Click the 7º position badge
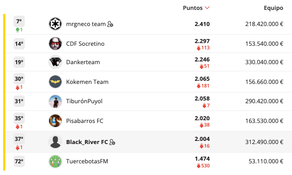This screenshot has height=175, width=292. pyautogui.click(x=19, y=22)
